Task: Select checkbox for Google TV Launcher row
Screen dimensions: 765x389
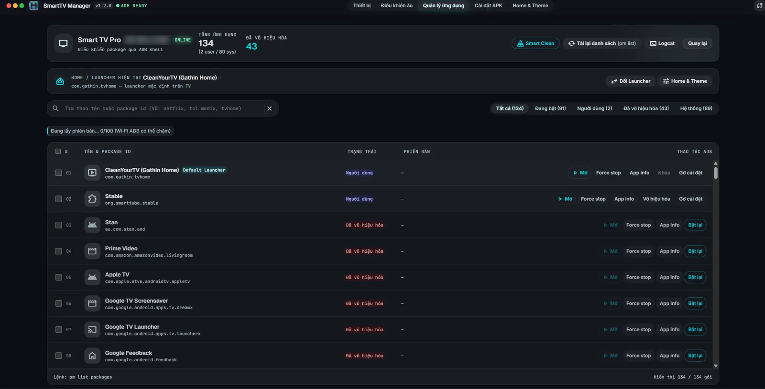Action: pos(58,329)
